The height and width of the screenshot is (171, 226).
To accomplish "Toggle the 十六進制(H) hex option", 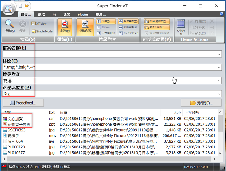I will point(106,33).
